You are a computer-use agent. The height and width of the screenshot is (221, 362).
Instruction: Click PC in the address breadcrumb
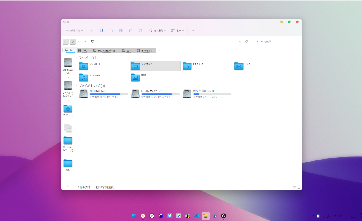(100, 42)
